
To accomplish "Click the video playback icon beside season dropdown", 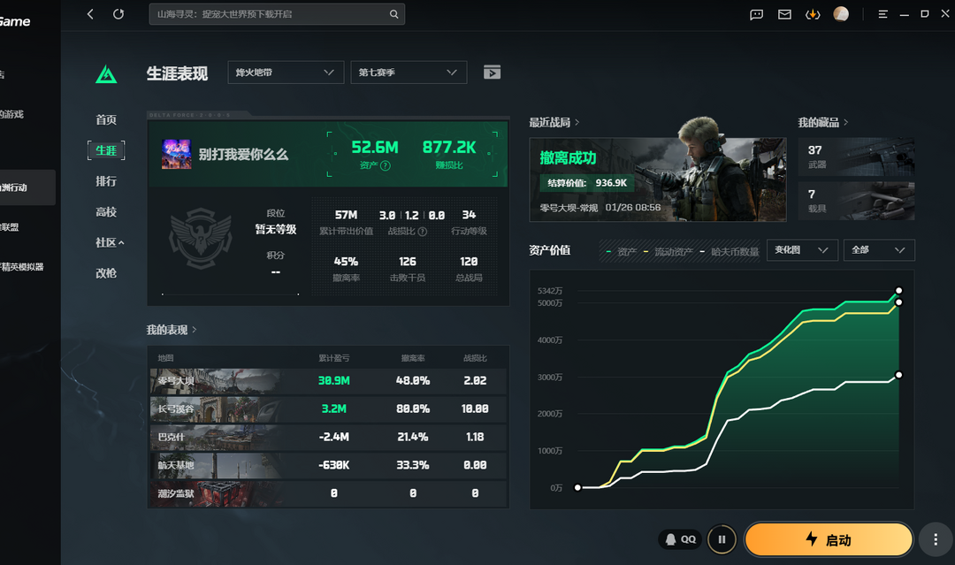I will [492, 73].
